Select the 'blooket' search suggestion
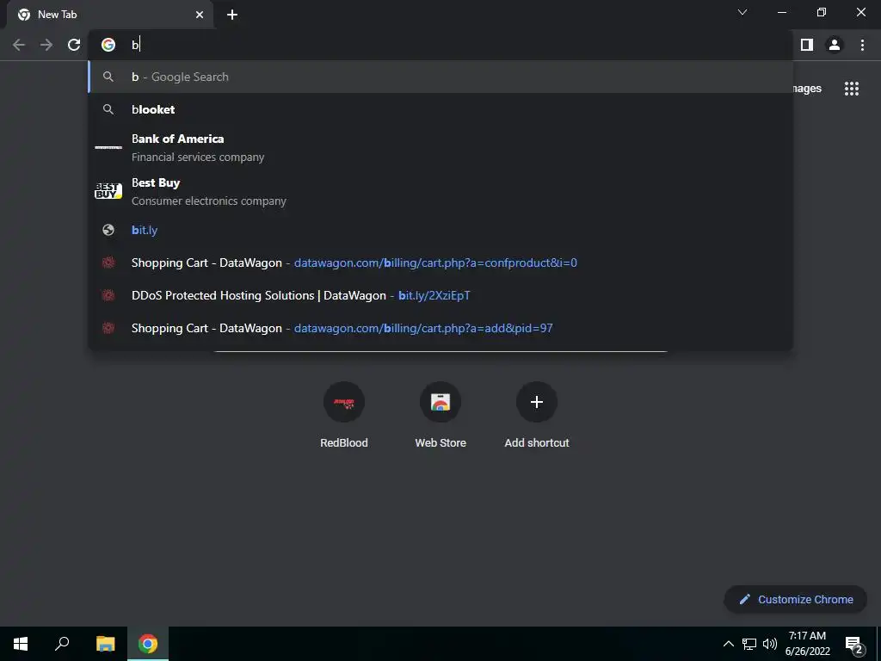The image size is (881, 661). click(x=441, y=109)
